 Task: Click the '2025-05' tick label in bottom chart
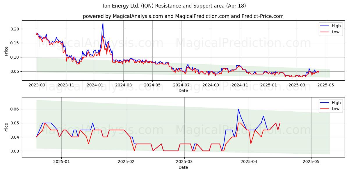pos(311,162)
